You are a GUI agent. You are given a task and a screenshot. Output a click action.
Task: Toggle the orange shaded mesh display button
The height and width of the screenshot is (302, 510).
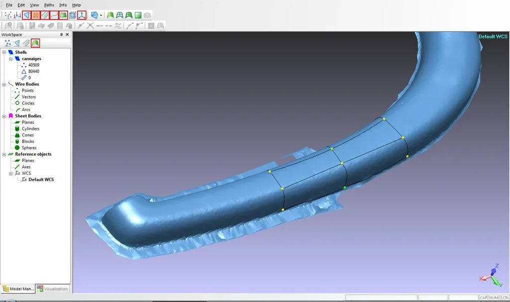(35, 15)
